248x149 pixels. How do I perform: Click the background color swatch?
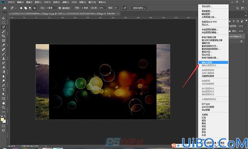click(5, 121)
